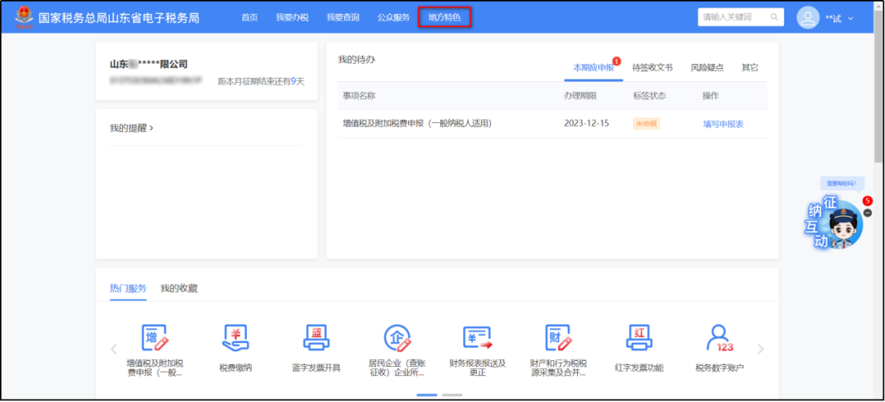Open the 税费缴纳 service icon

coord(235,338)
